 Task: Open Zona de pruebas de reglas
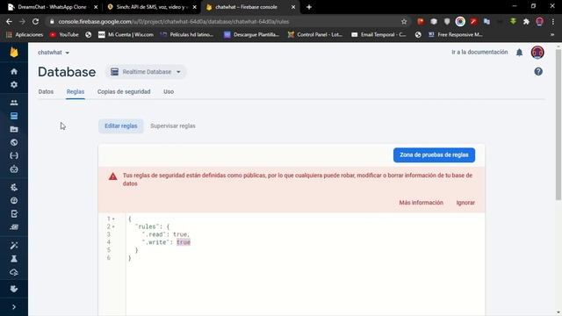[434, 155]
